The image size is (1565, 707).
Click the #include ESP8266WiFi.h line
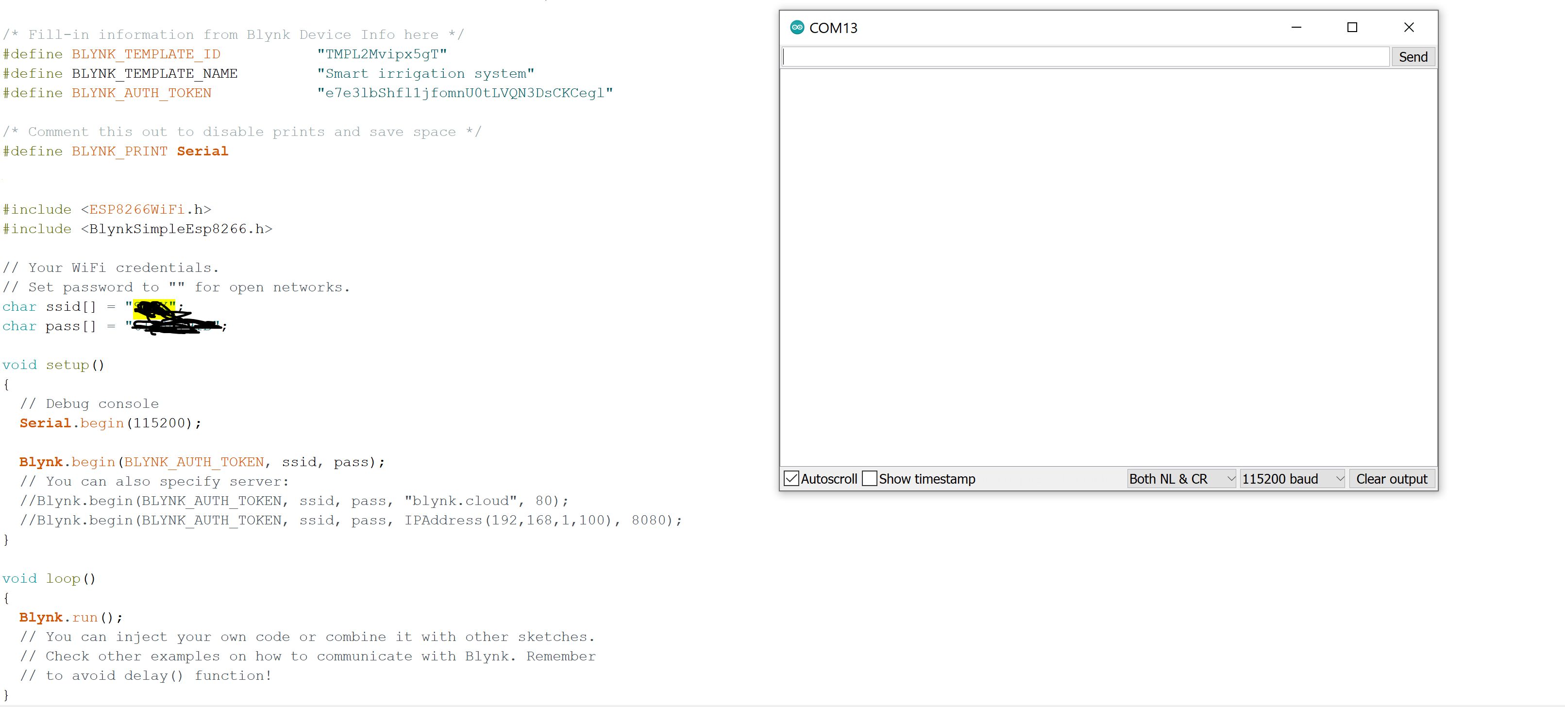(107, 210)
